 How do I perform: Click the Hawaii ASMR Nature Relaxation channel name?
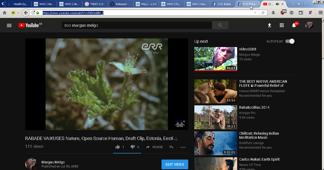coord(262,91)
